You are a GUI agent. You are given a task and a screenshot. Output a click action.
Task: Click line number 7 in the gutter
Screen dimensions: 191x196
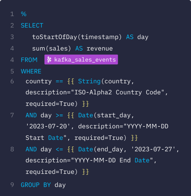(x=12, y=115)
